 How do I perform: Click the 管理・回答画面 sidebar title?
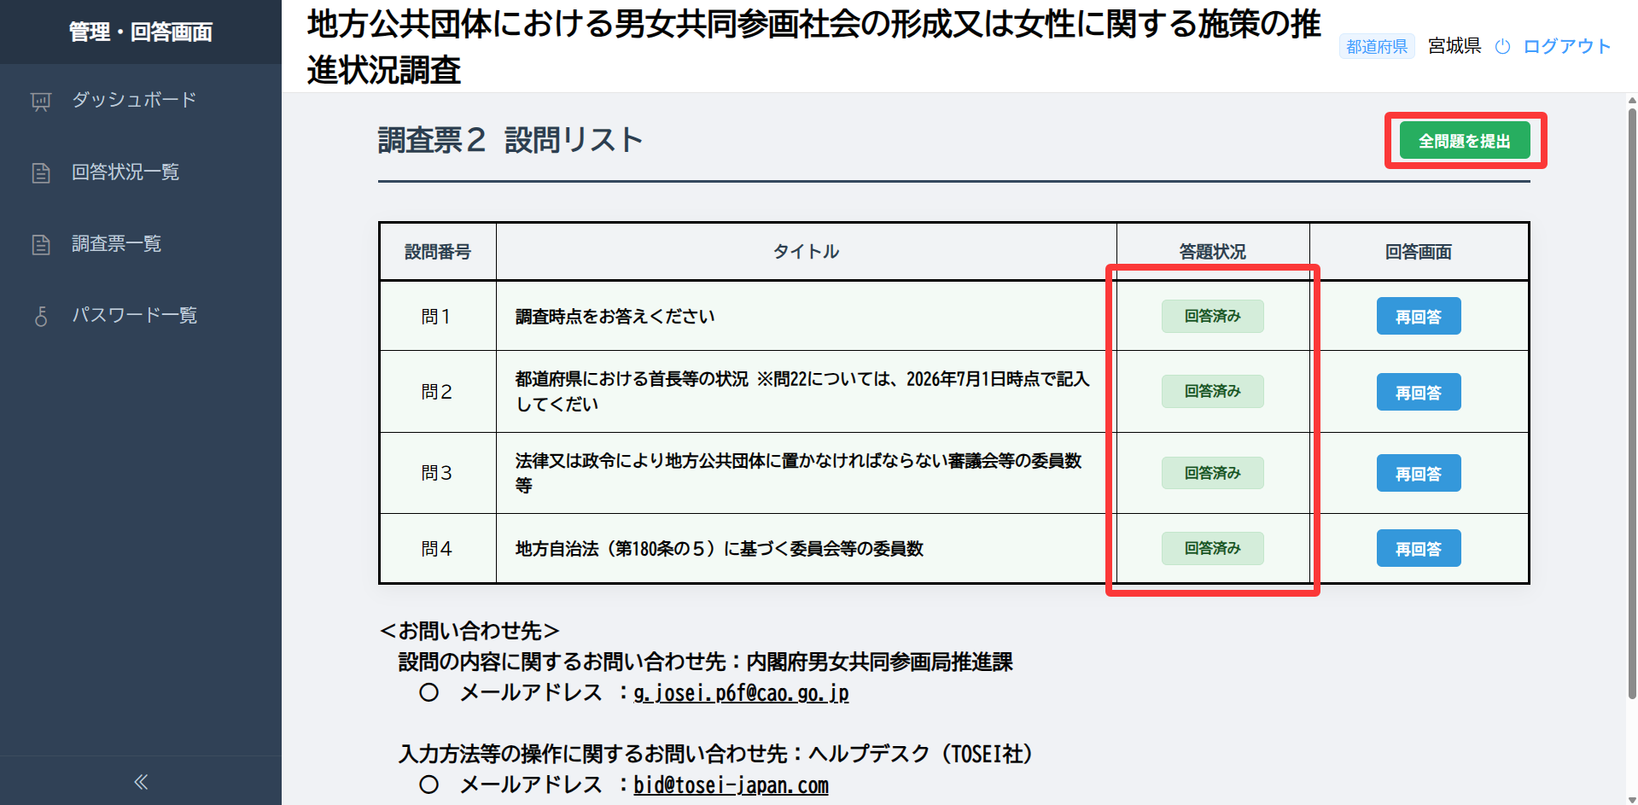click(141, 32)
